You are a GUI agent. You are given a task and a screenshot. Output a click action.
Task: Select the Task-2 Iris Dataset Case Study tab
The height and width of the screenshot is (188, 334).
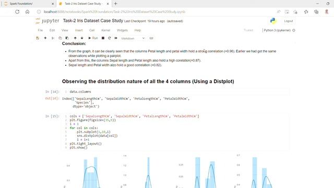tap(84, 4)
